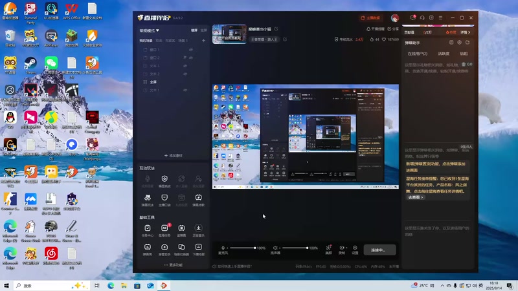Click the 连接中 start live button

(x=379, y=250)
